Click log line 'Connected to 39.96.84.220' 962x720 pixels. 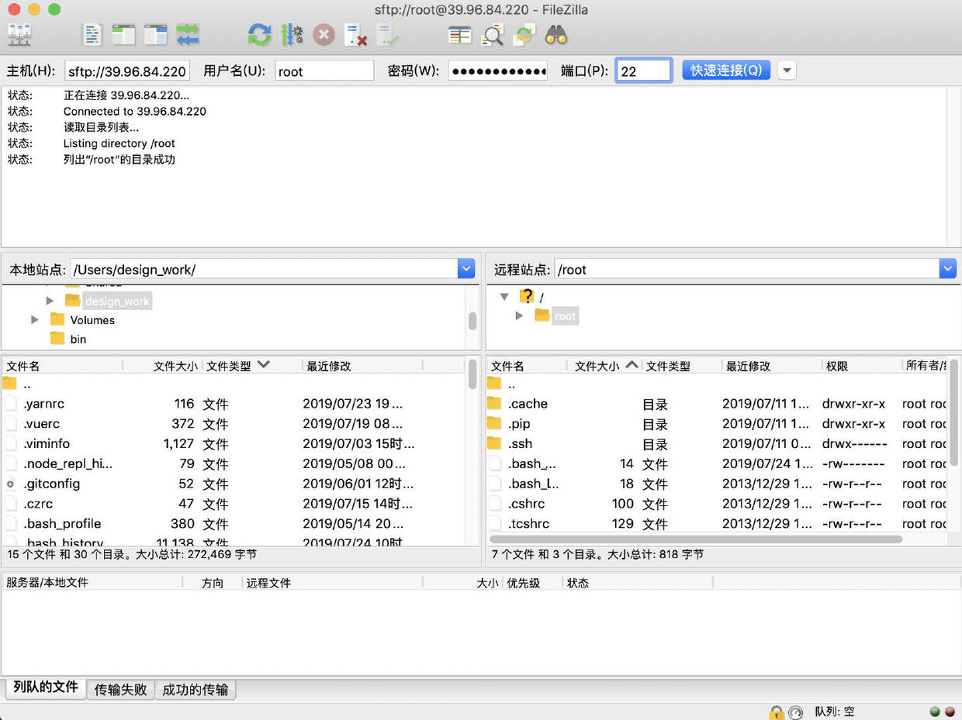pyautogui.click(x=135, y=111)
